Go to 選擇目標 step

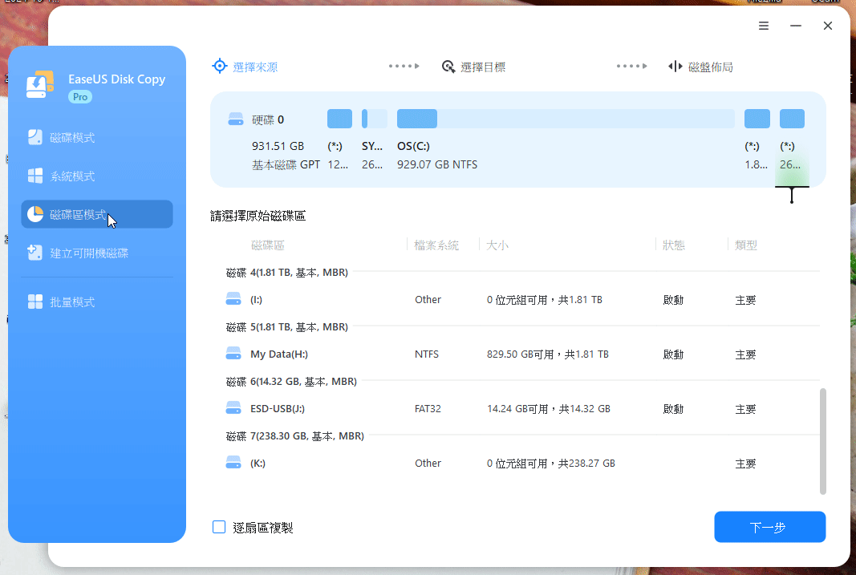[x=473, y=67]
